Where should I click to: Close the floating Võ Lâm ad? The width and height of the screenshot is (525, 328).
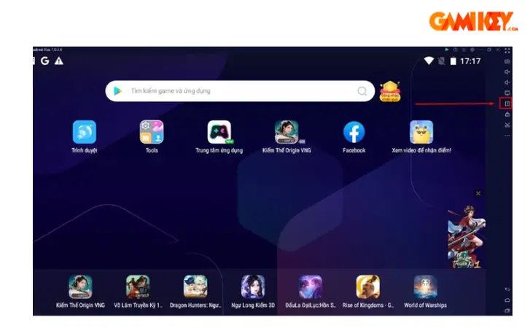coord(478,193)
